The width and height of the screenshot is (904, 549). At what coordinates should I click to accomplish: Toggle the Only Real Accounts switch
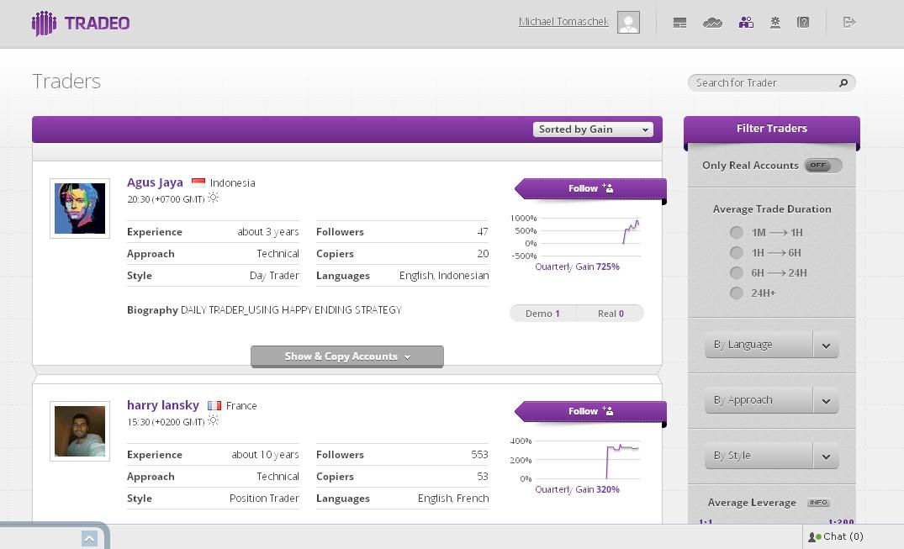[822, 166]
